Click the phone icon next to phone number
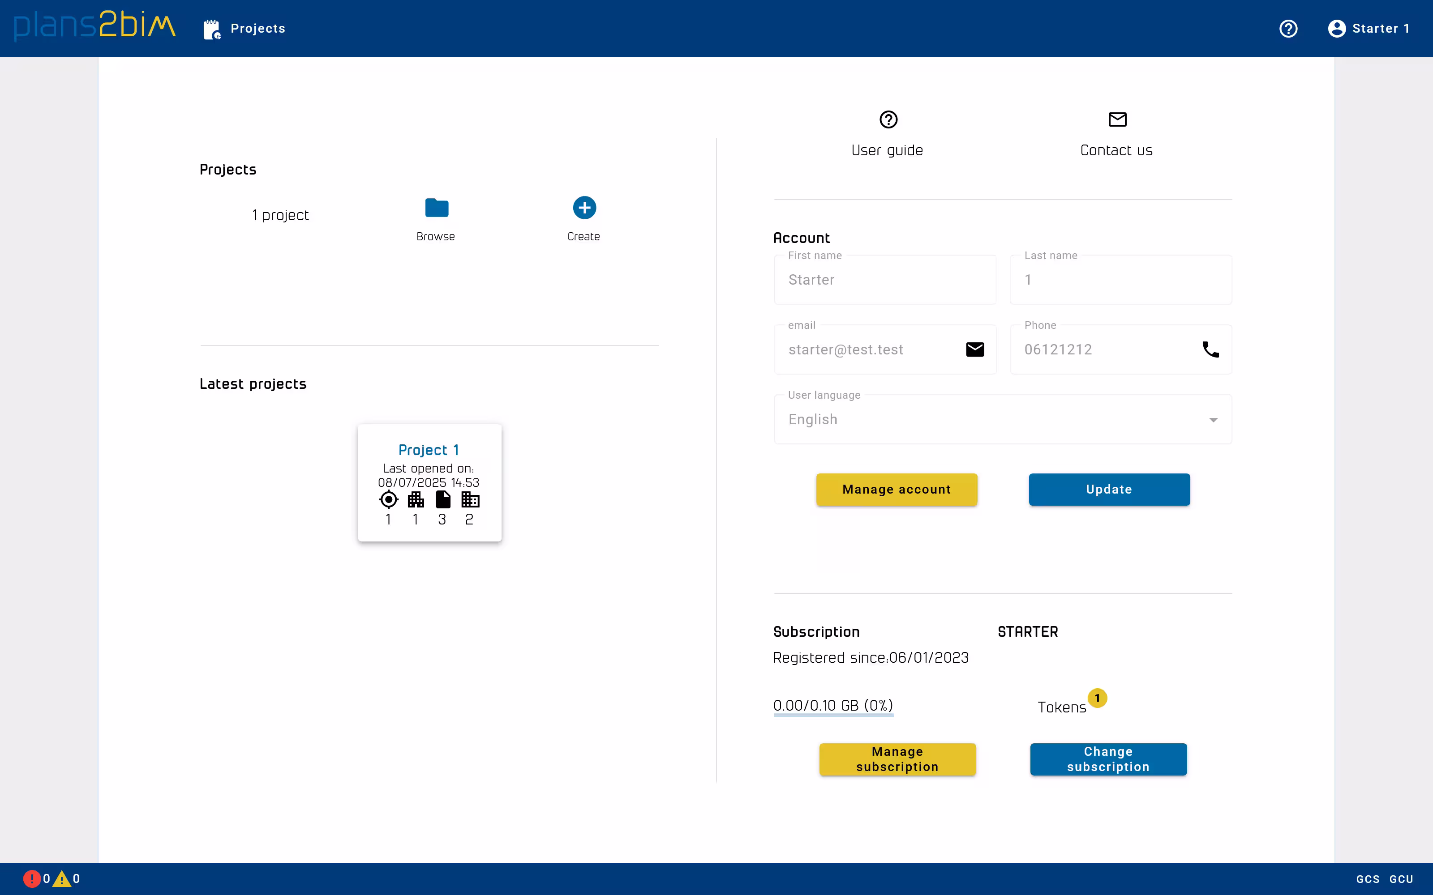The image size is (1433, 895). pyautogui.click(x=1210, y=349)
